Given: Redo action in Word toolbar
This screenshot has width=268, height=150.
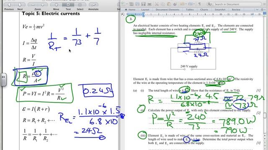Looking at the screenshot, I should coord(191,4).
